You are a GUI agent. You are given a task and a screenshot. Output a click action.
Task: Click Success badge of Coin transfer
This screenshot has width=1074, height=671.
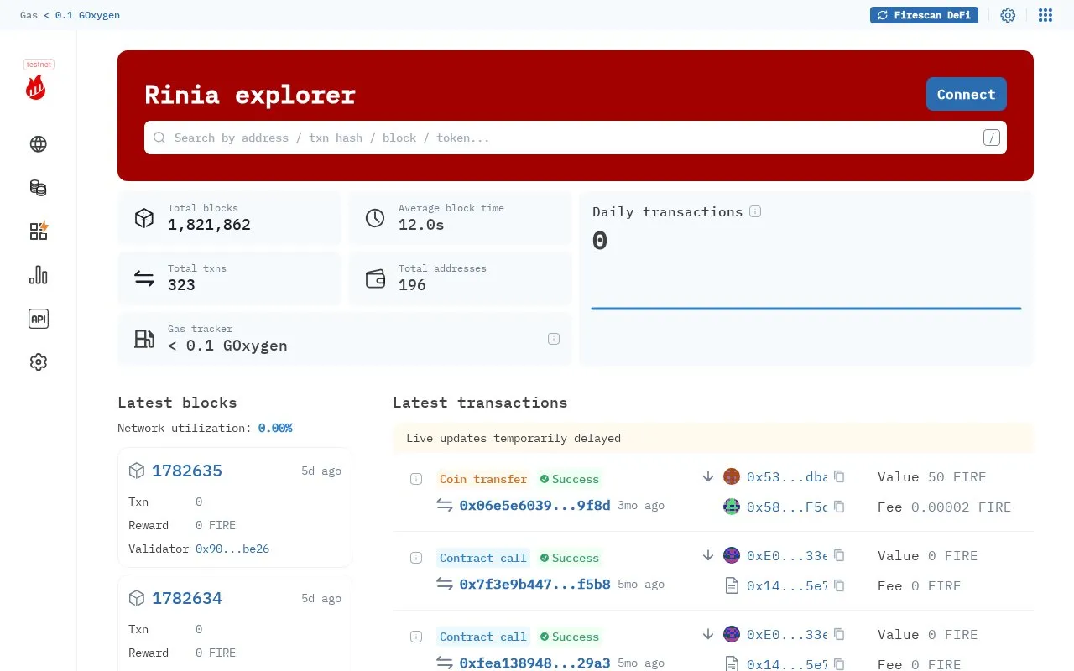tap(570, 479)
